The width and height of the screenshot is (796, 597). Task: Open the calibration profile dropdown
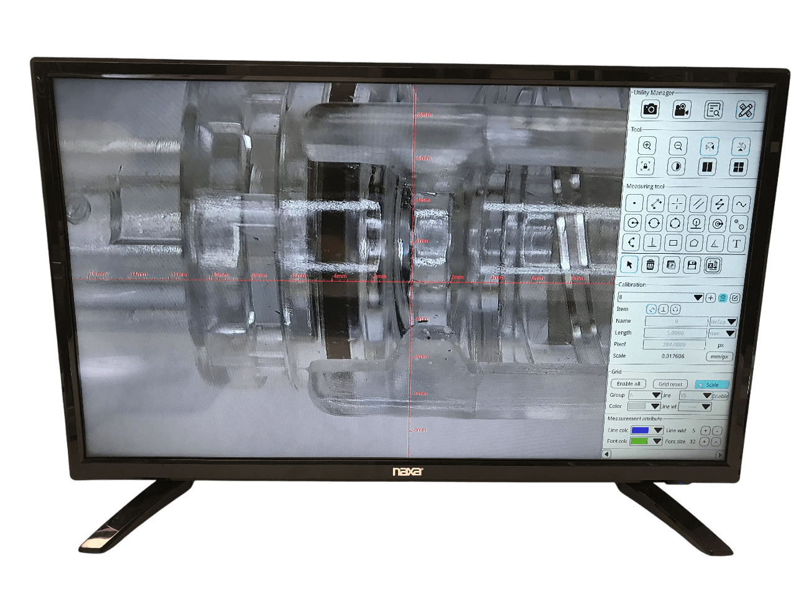tap(698, 298)
